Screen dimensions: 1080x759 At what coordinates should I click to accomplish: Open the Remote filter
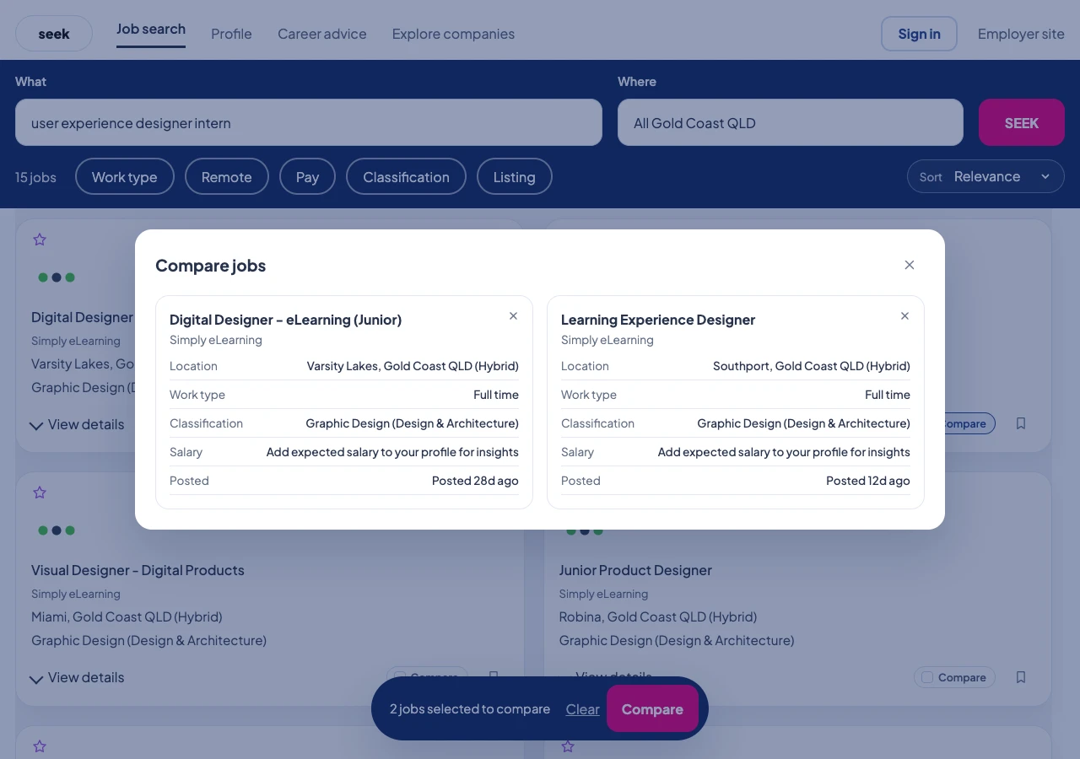pyautogui.click(x=227, y=177)
